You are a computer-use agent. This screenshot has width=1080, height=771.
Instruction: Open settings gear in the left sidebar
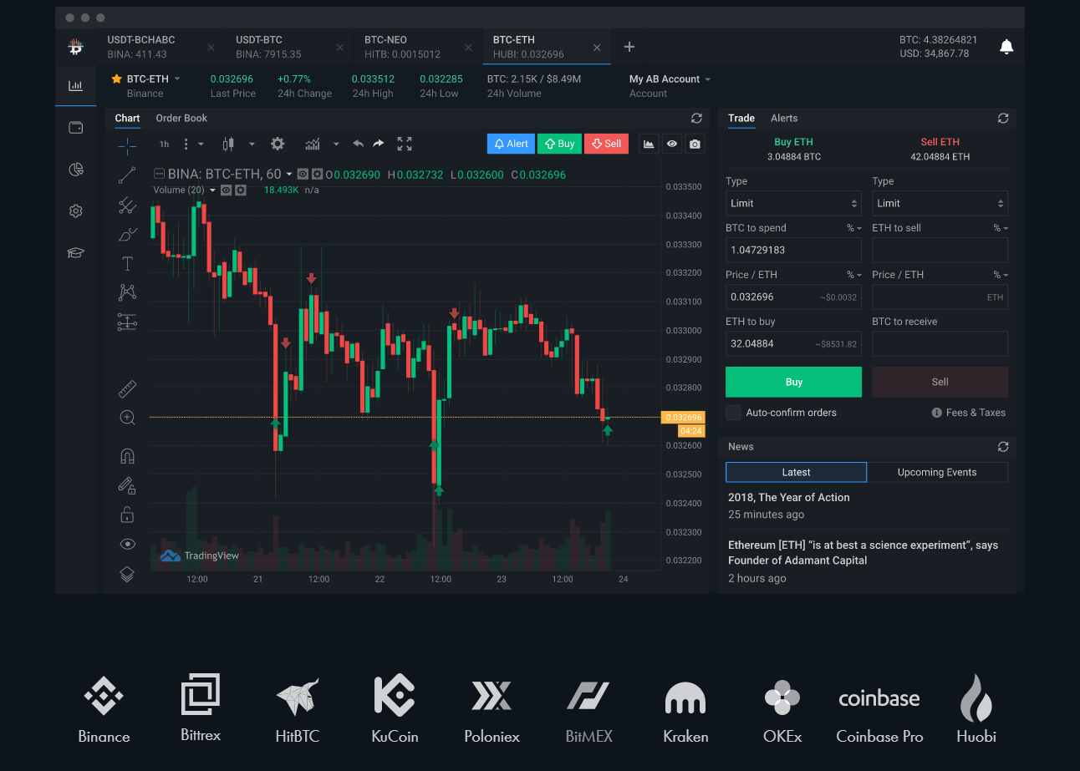click(75, 211)
